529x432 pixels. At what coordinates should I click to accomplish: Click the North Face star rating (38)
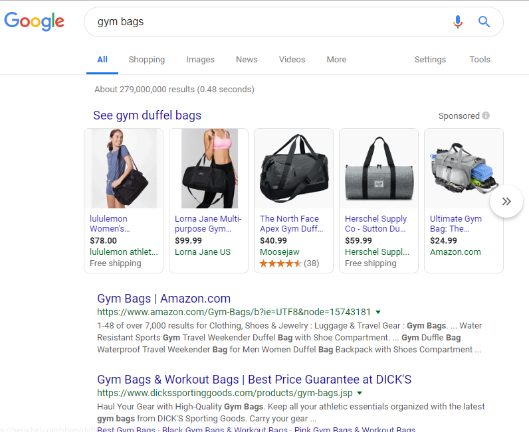289,263
